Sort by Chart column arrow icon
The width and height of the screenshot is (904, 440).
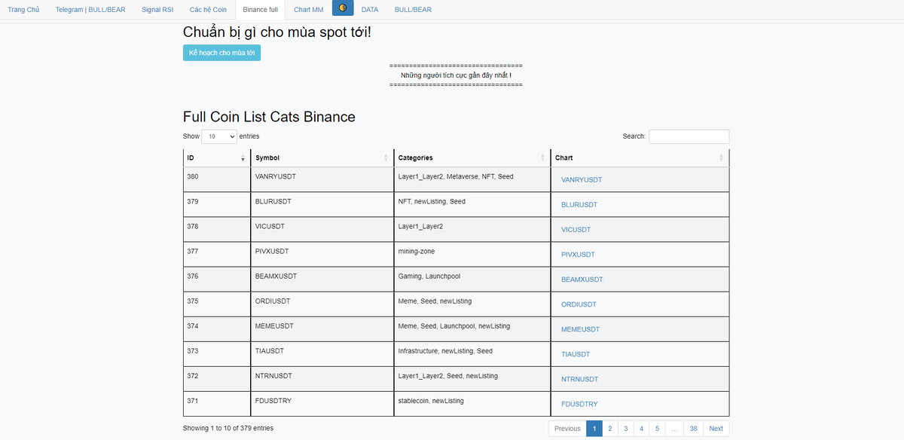tap(721, 158)
